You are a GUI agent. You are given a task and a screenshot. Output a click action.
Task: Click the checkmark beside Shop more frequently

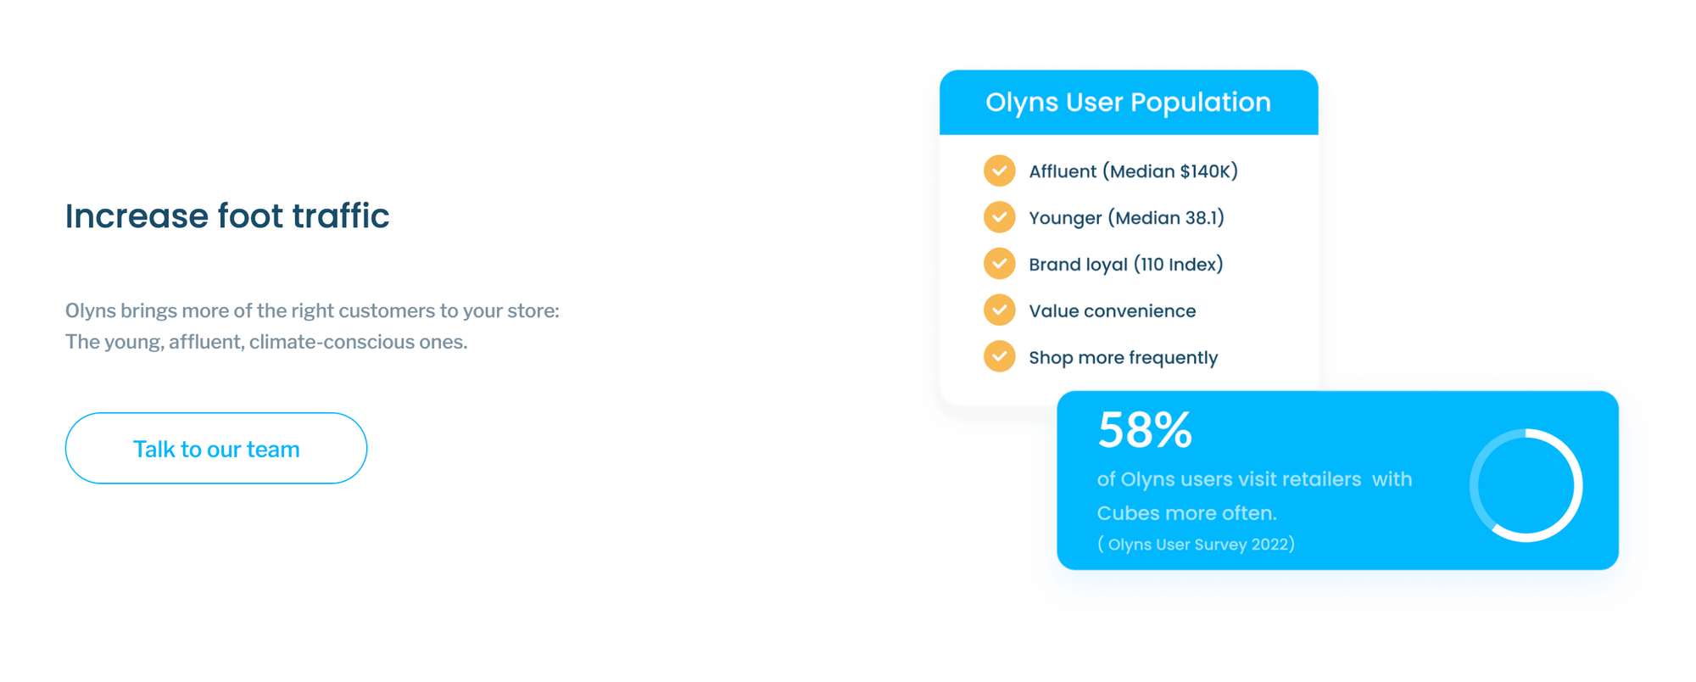click(1000, 357)
